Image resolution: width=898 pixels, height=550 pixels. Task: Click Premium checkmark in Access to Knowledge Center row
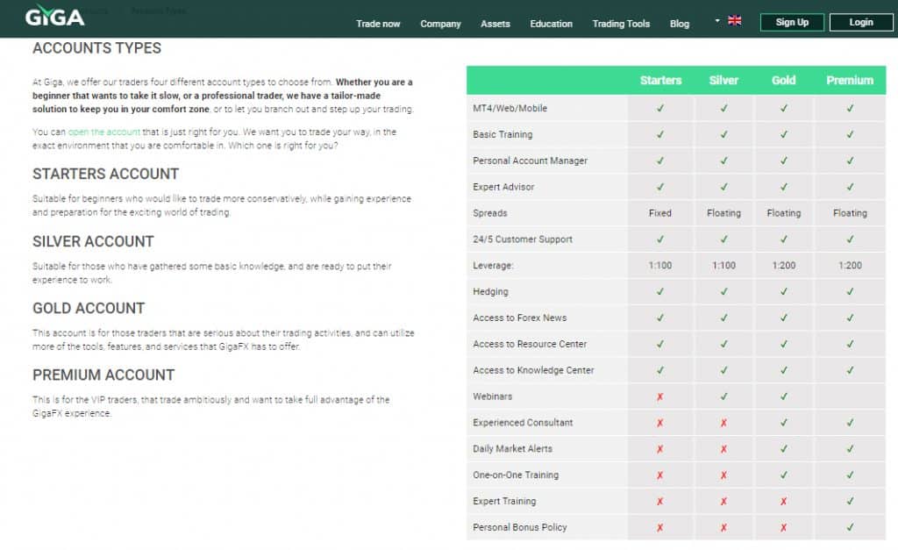[x=850, y=370]
